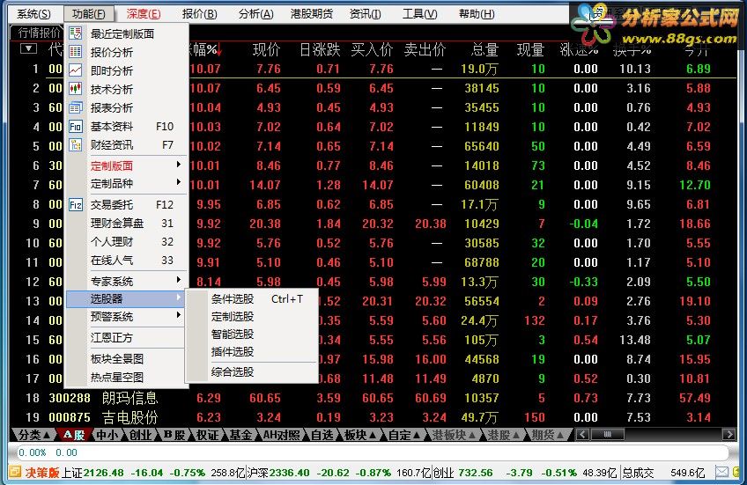Expand the 专家系统 submenu
This screenshot has width=747, height=485.
(x=126, y=281)
